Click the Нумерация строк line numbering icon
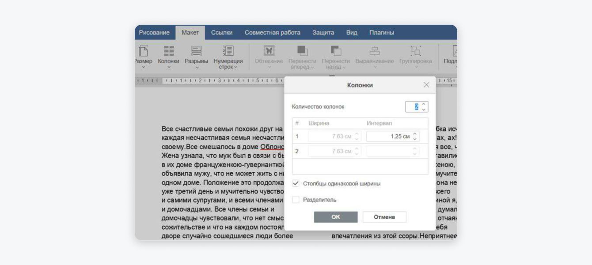The width and height of the screenshot is (592, 265). click(228, 51)
